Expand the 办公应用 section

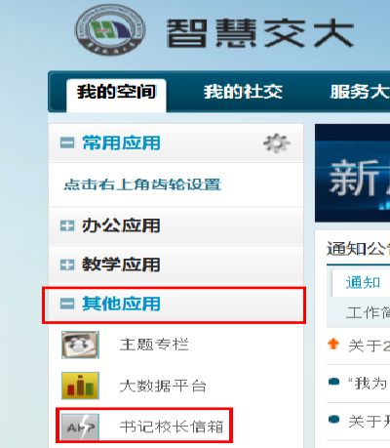[67, 225]
